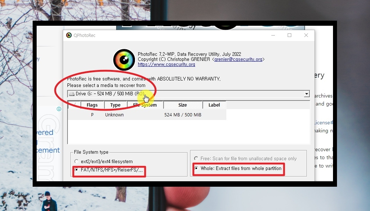This screenshot has width=370, height=211.
Task: Click the PhotoRec eye logo image
Action: click(124, 60)
